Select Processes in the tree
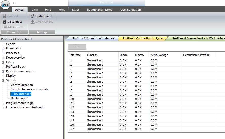225x139 pixels. click(12, 53)
